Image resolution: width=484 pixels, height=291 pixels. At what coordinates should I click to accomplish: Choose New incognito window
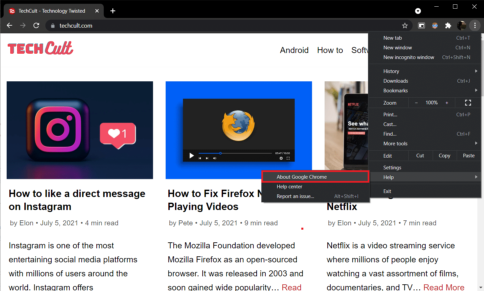point(409,57)
